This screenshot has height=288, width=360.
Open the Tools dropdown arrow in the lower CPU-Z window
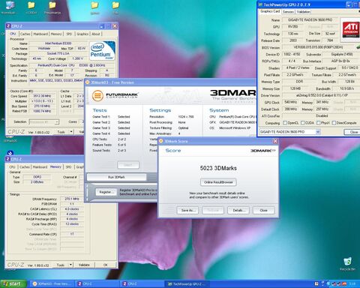coord(70,265)
